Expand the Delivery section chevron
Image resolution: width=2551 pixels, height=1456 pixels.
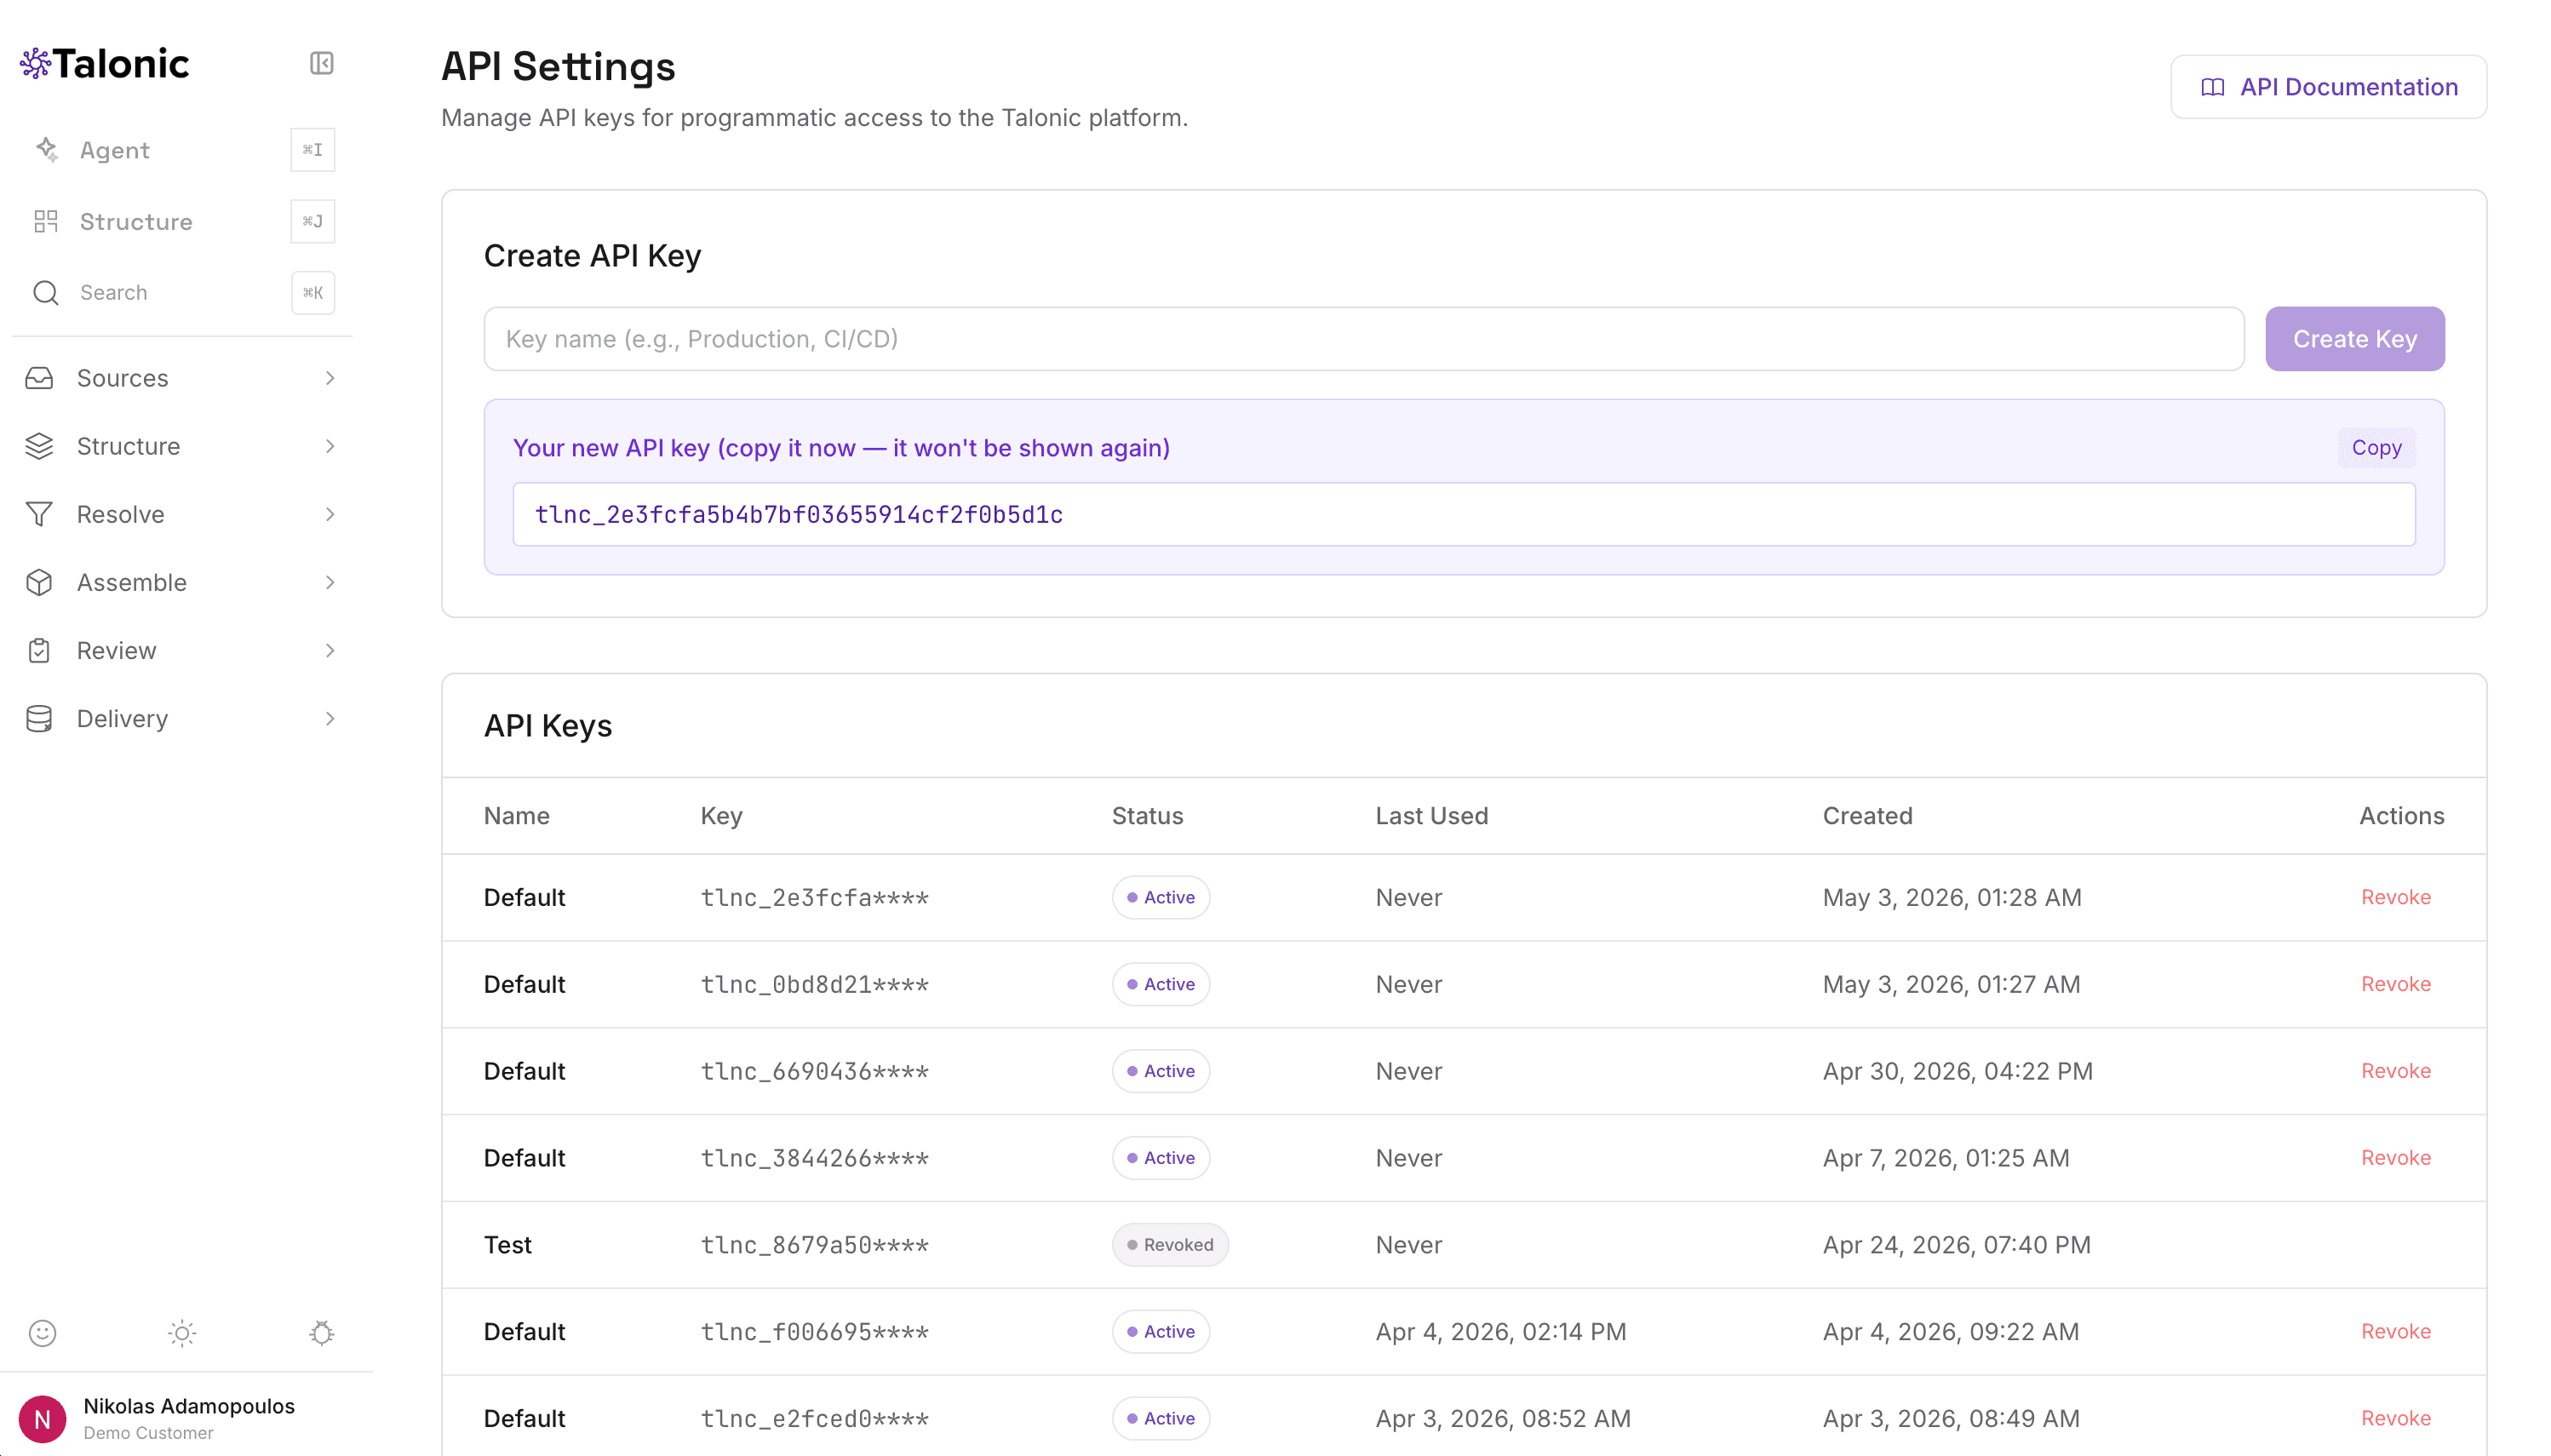tap(330, 718)
